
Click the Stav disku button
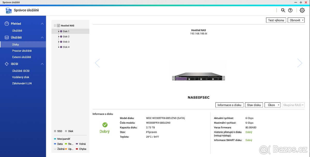click(x=254, y=105)
